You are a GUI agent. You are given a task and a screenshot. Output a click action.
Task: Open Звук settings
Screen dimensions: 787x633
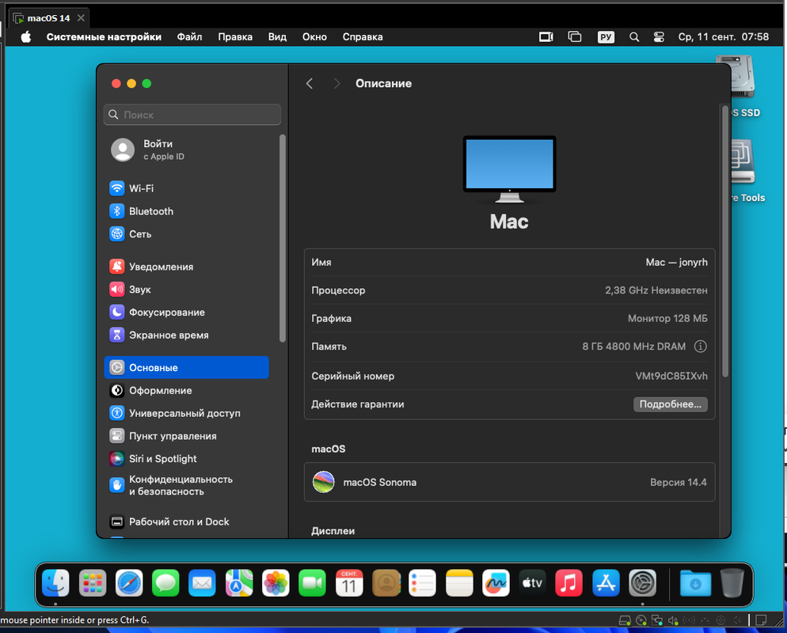(x=186, y=290)
